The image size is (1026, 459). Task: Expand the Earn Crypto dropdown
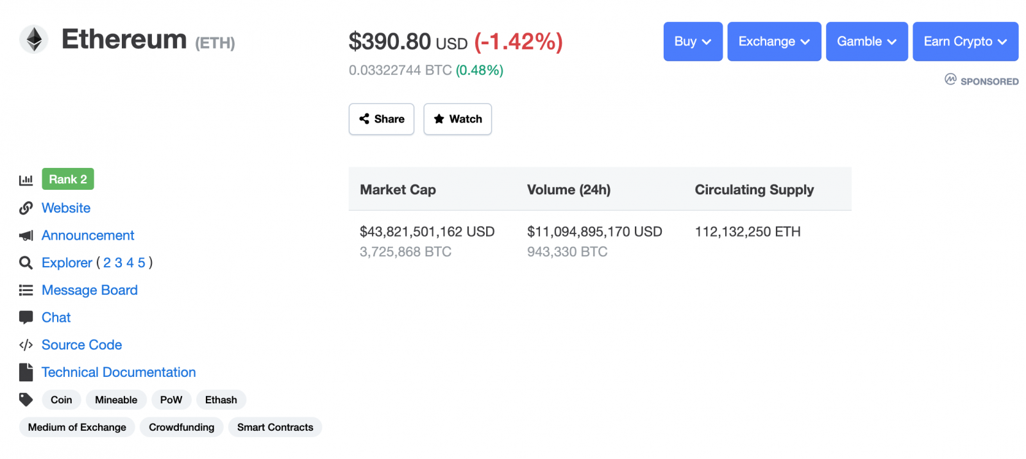(965, 42)
